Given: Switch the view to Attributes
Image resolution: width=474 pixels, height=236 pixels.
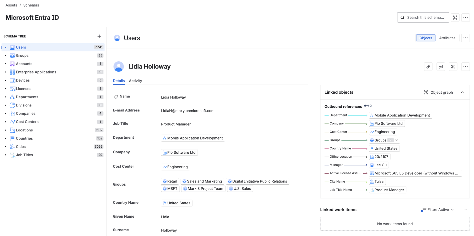Looking at the screenshot, I should [447, 38].
